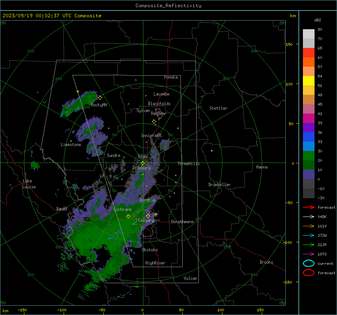337x315 pixels.
Task: Click the Sundre town label
Action: [113, 155]
